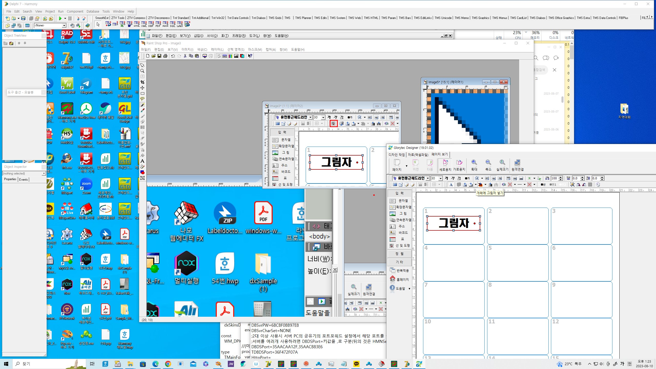Click the Print icon in Paint Shop Pro toolbar
The height and width of the screenshot is (369, 656).
(165, 56)
